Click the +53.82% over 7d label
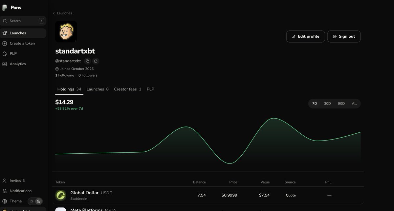394x211 pixels. (69, 108)
